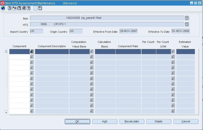Open help via question mark icon
This screenshot has width=203, height=130.
(x=29, y=8)
